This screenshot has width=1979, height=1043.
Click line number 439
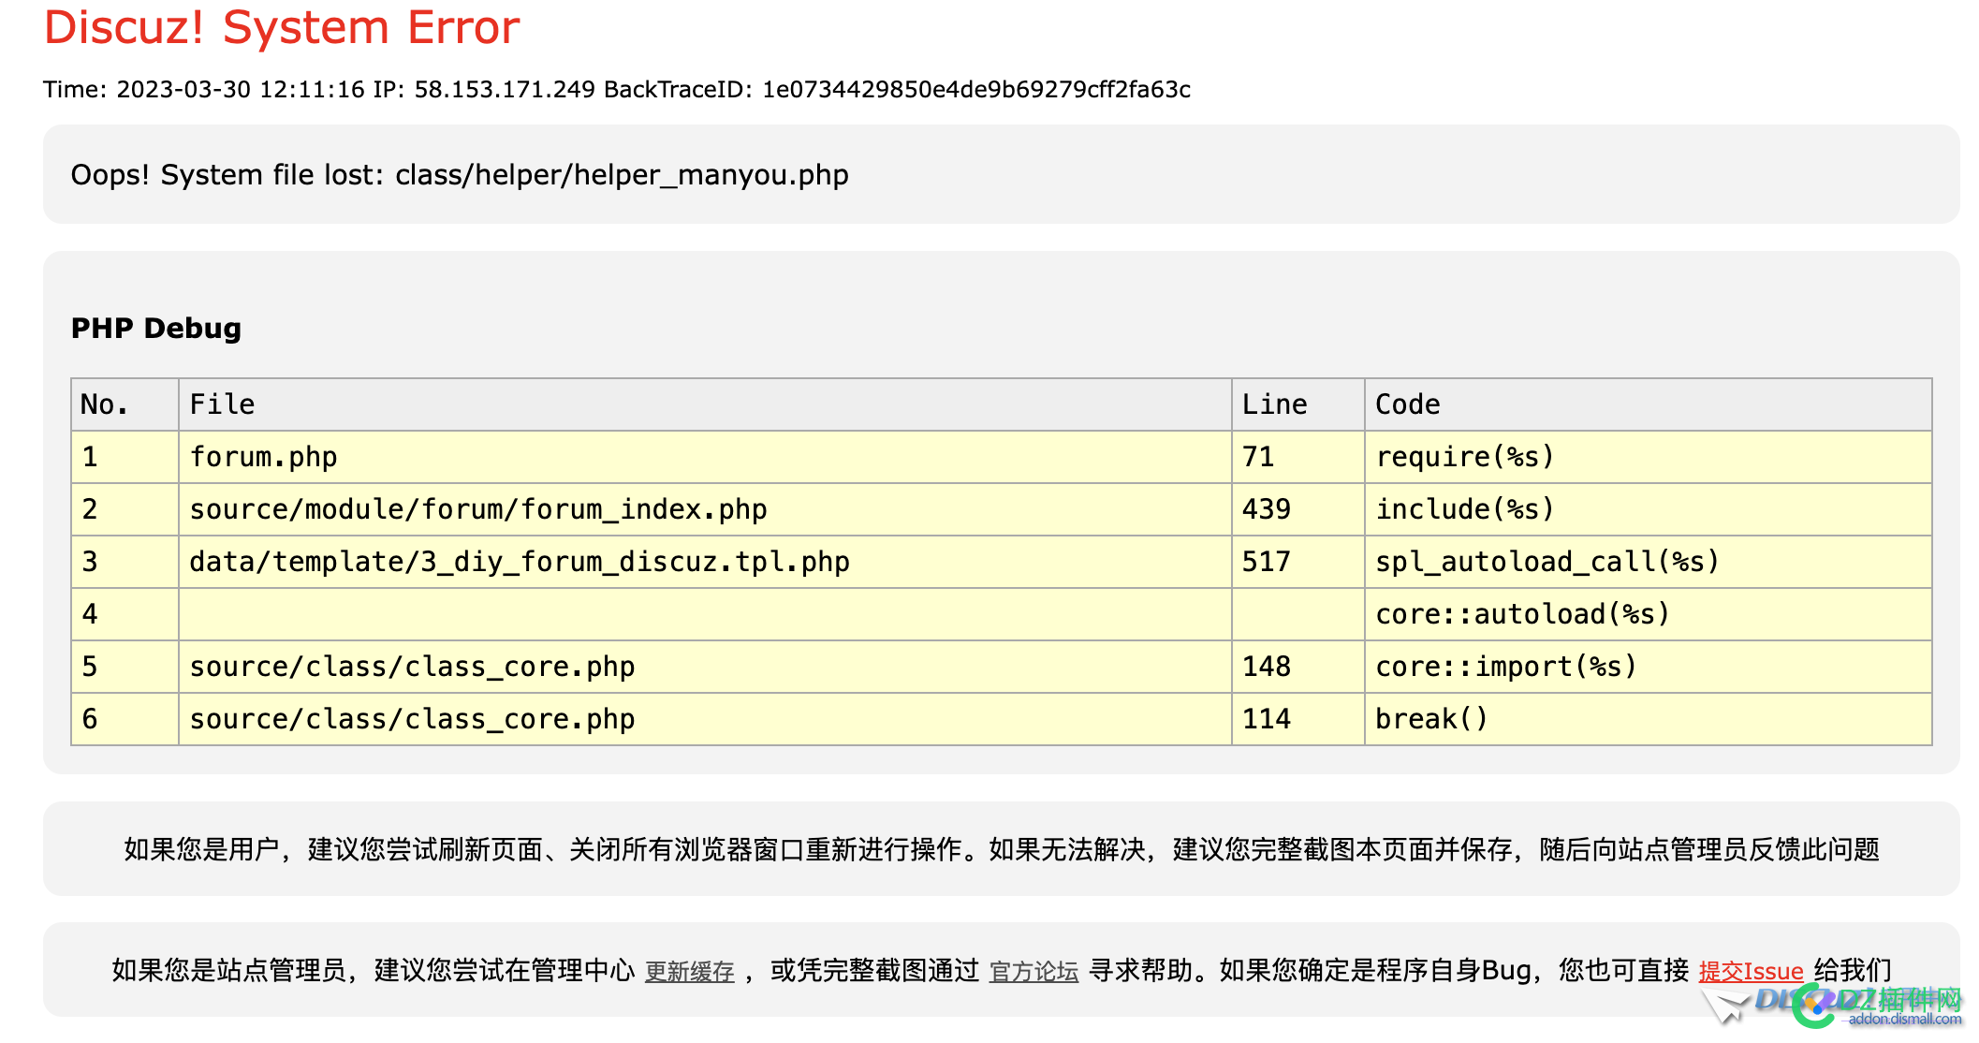pyautogui.click(x=1297, y=509)
